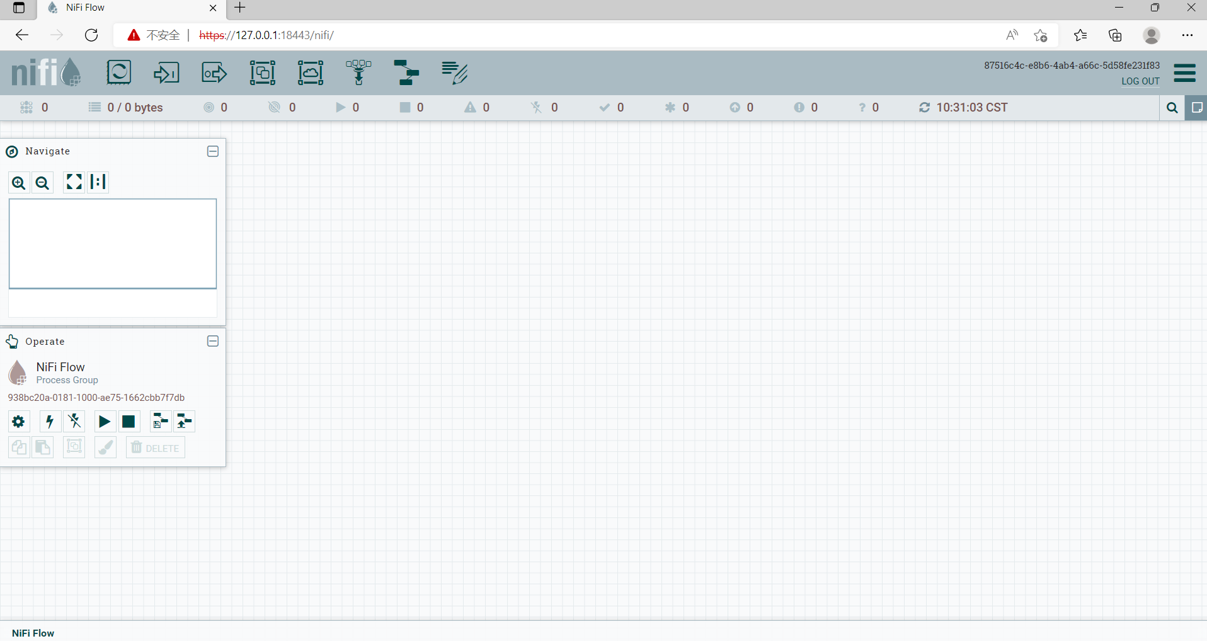Click the paste icon in Operate
The width and height of the screenshot is (1207, 641).
43,448
